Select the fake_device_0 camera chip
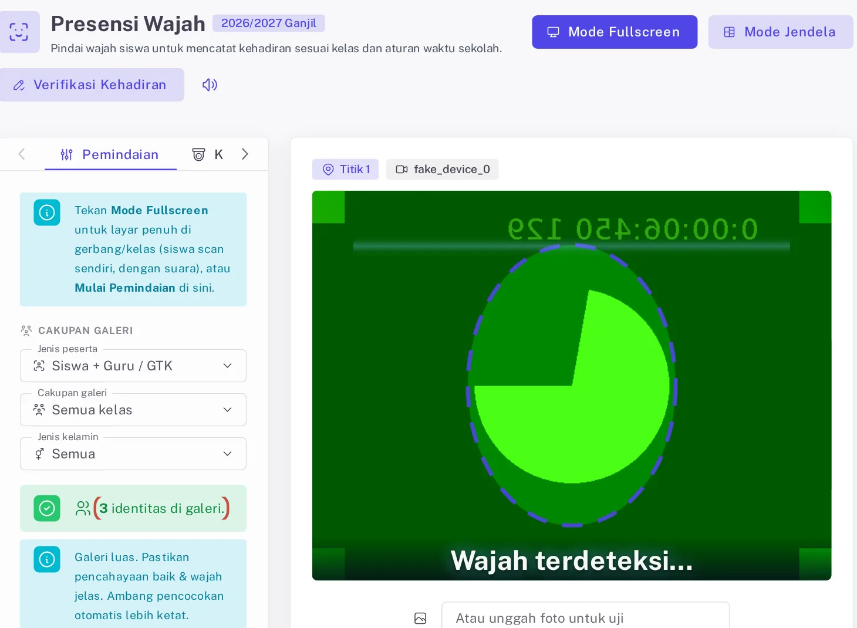 pos(442,169)
